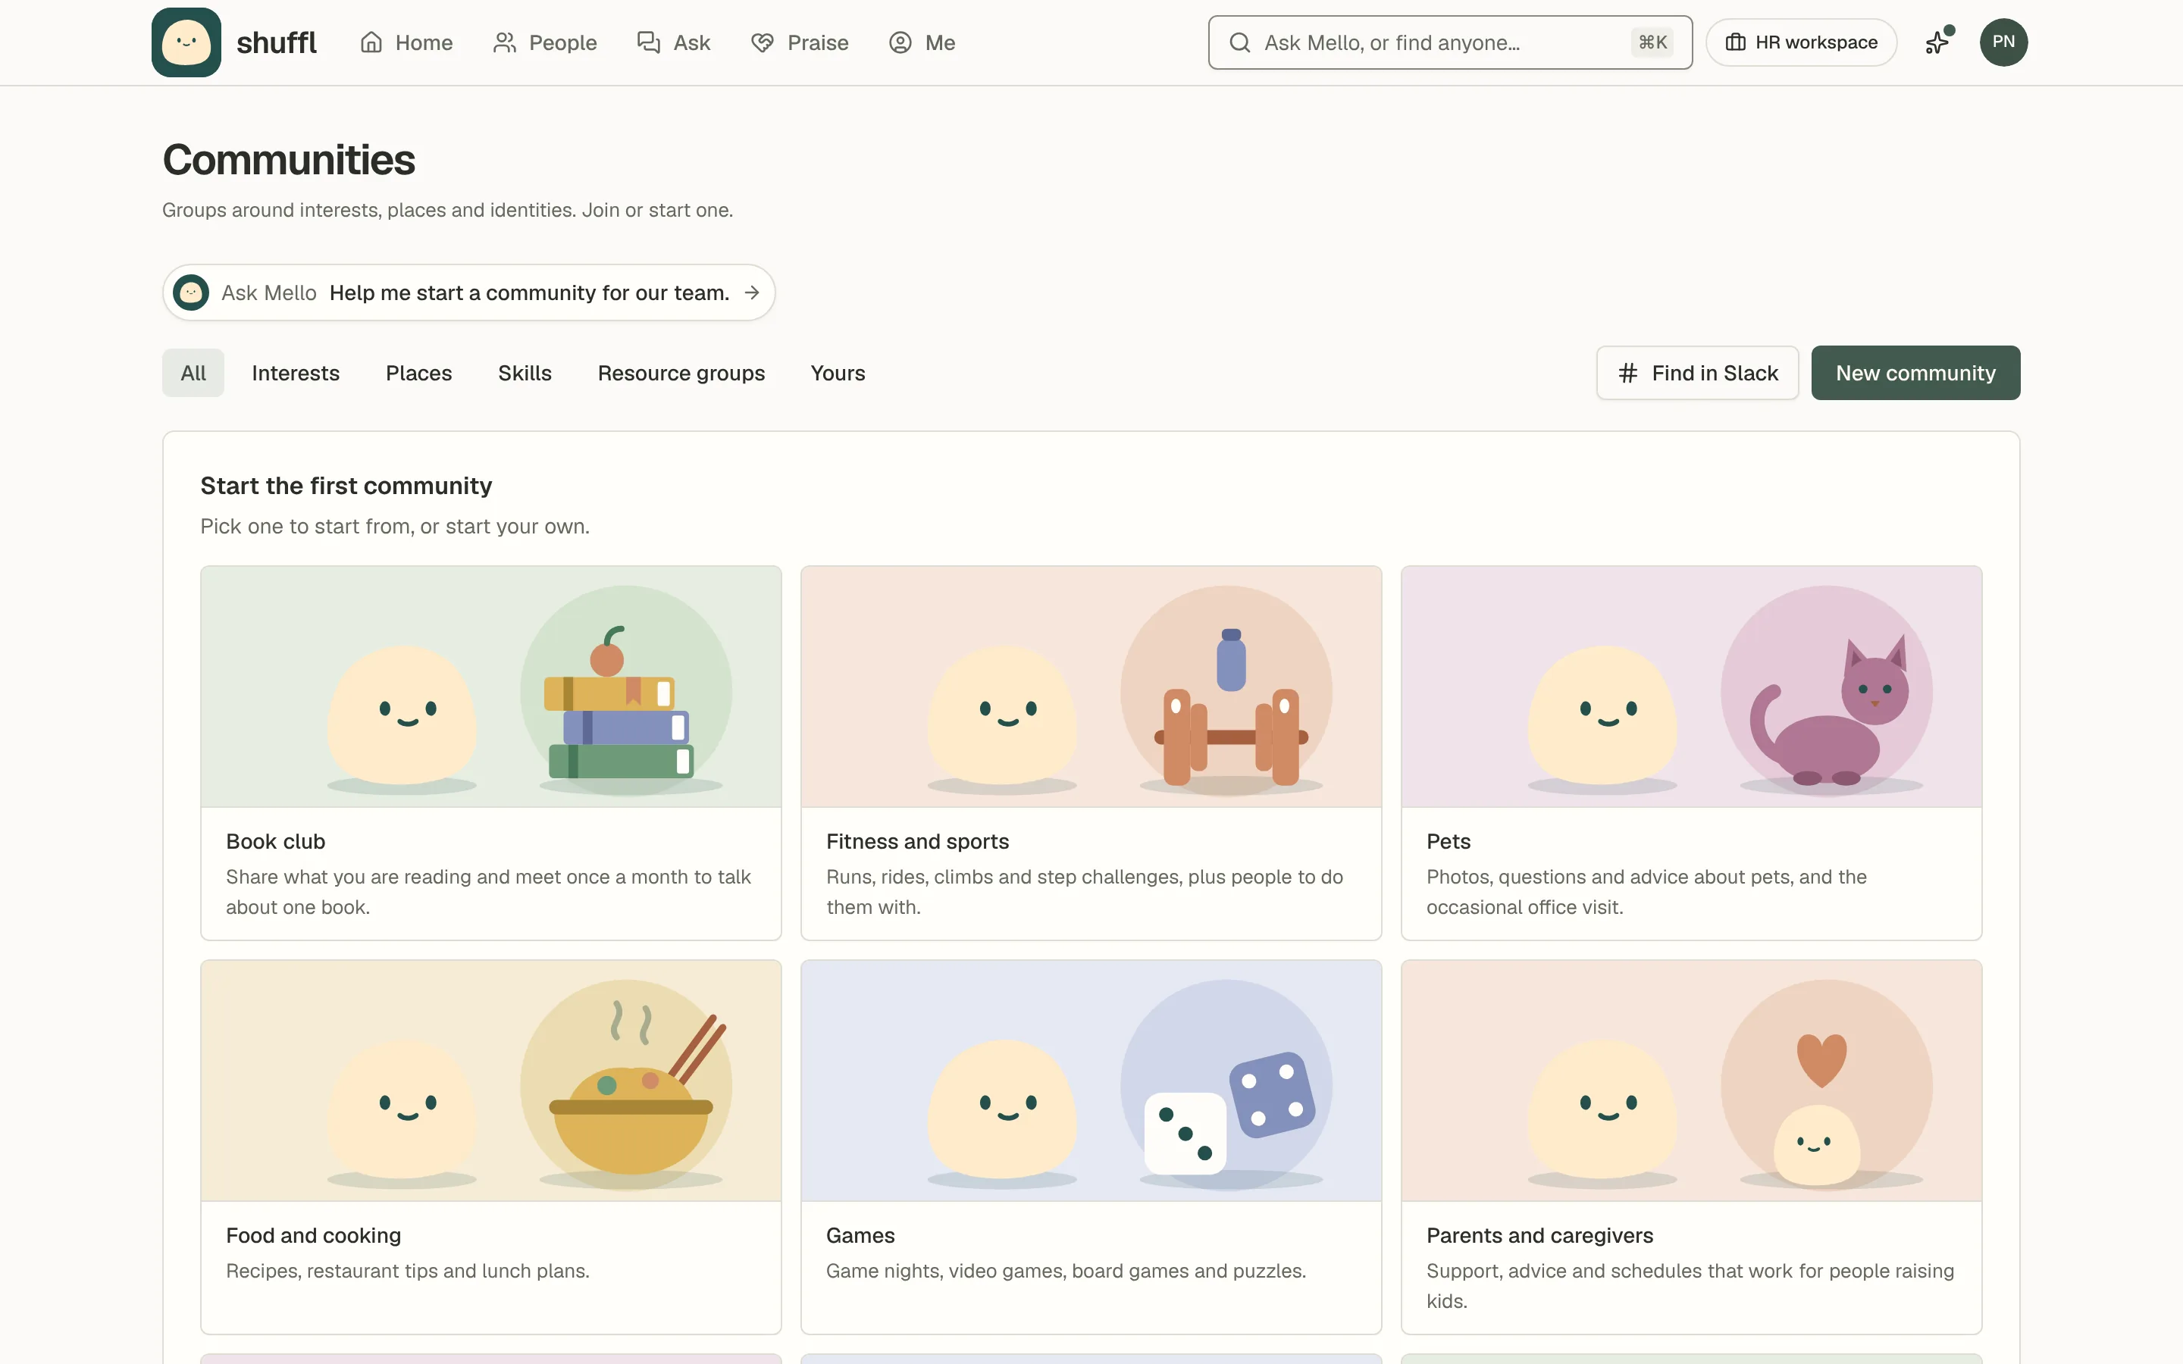This screenshot has height=1364, width=2183.
Task: Open the People nav icon
Action: tap(504, 42)
